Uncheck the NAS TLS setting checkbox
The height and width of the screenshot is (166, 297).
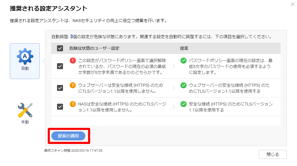[60, 107]
